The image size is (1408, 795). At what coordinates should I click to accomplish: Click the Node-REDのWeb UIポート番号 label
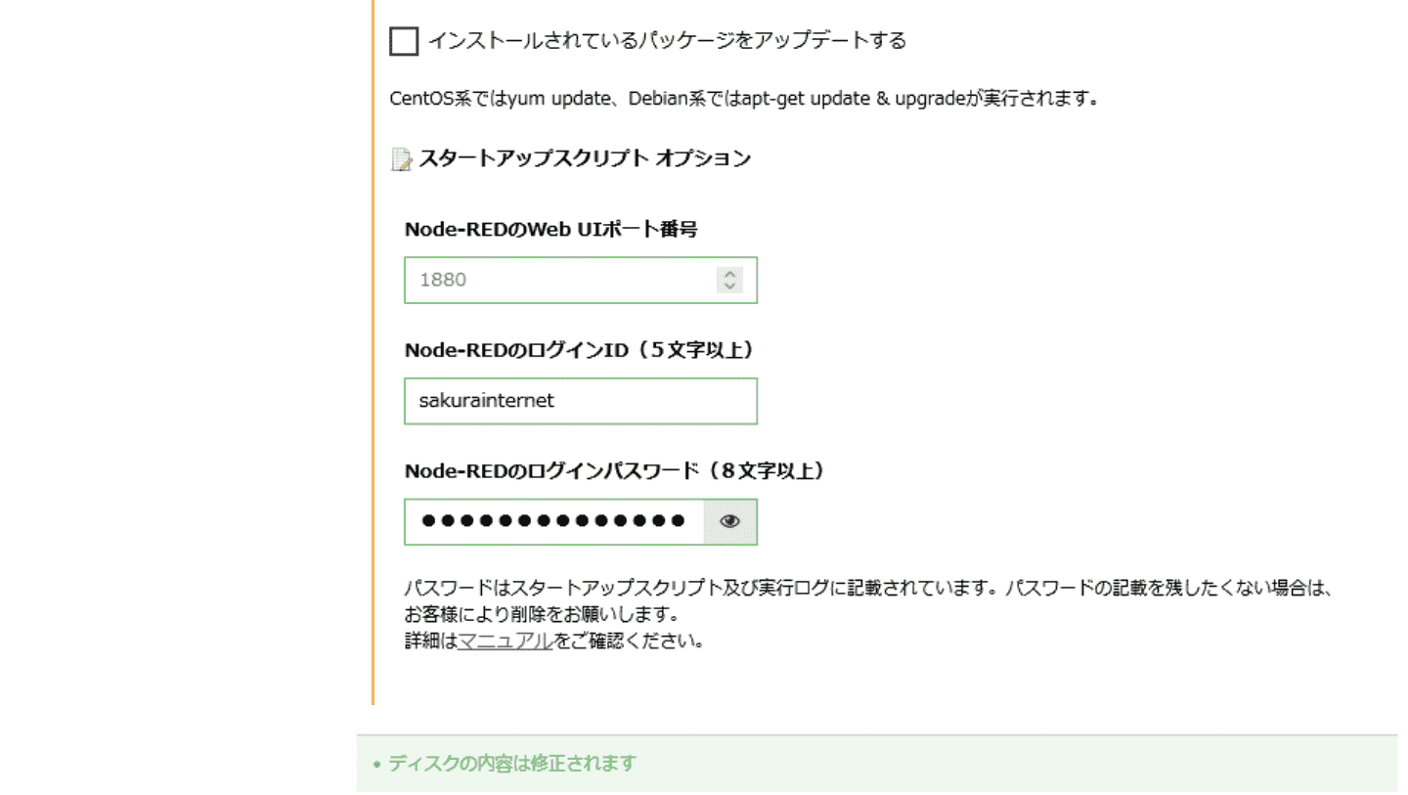tap(550, 230)
